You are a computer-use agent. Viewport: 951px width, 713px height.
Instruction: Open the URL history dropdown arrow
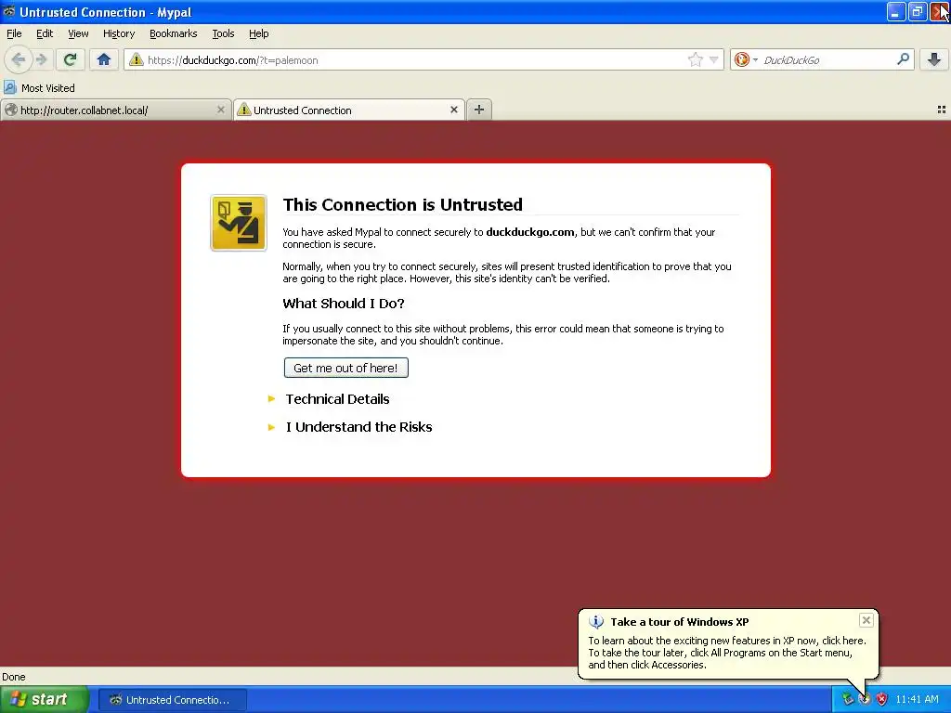[714, 59]
